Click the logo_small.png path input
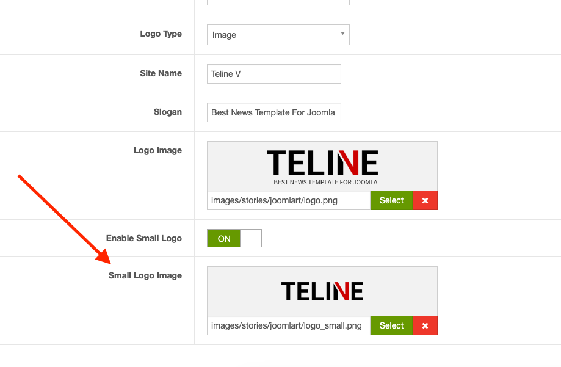 (288, 325)
